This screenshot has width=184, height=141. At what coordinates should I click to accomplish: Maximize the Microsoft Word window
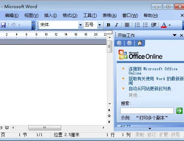[168, 6]
